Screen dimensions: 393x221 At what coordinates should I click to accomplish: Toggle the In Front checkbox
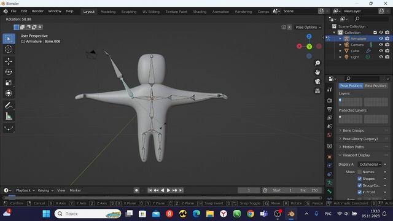[360, 192]
